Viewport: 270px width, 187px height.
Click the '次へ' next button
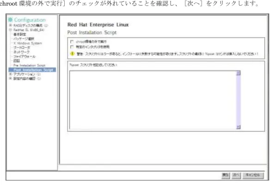pos(236,175)
